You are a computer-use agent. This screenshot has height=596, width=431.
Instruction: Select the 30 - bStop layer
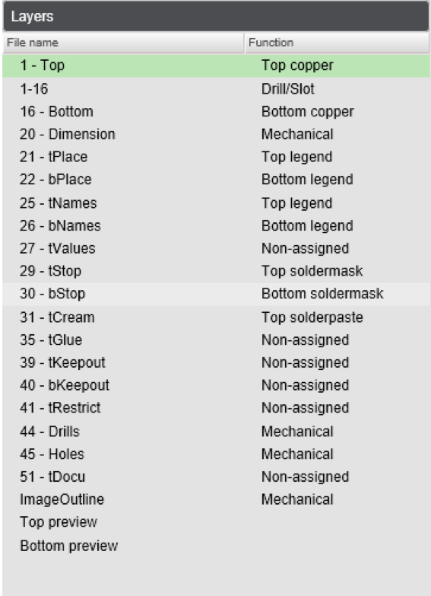tap(216, 294)
